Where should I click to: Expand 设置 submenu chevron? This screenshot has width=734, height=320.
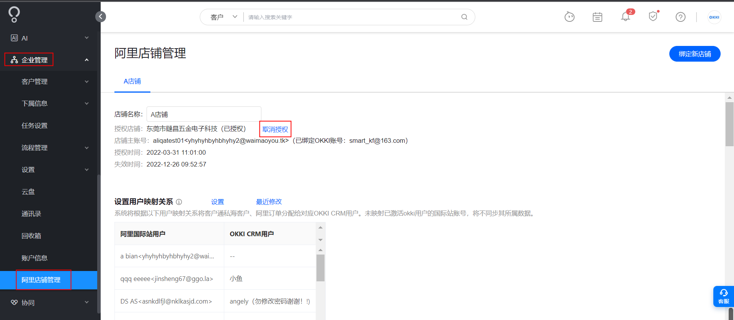[86, 170]
